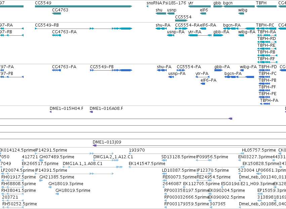This screenshot has height=209, width=286.
Task: Click the CG5549-PB protein label
Action: tap(102, 67)
